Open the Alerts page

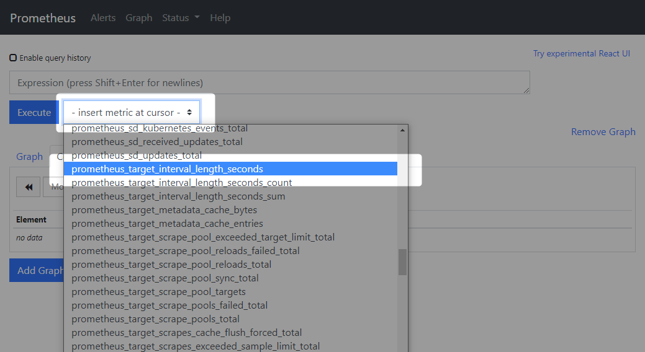click(103, 17)
